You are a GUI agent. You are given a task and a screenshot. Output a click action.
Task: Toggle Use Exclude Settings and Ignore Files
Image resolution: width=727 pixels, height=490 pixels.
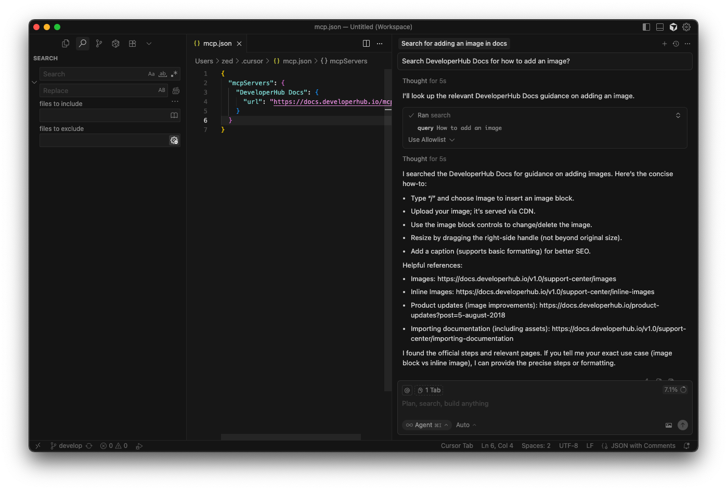click(x=174, y=140)
